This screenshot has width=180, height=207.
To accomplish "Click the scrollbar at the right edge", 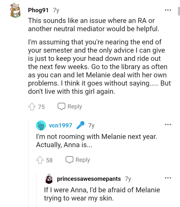I will pyautogui.click(x=179, y=10).
